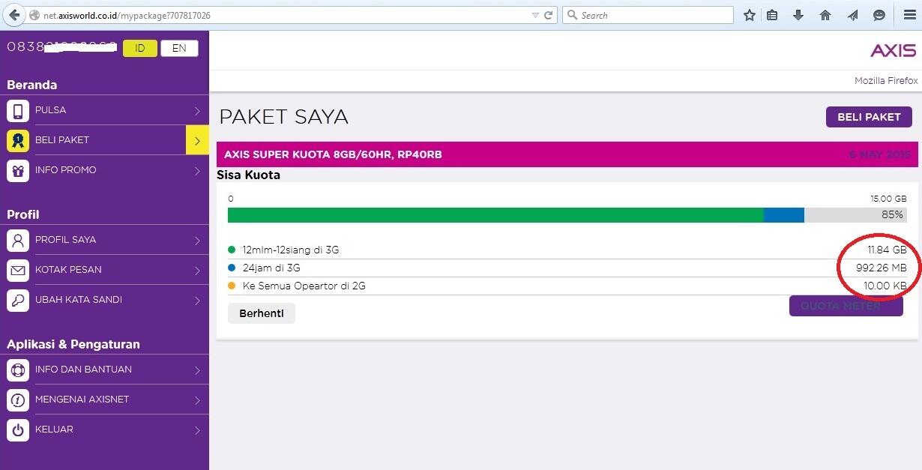Image resolution: width=922 pixels, height=470 pixels.
Task: Click the Kotak Pesan envelope icon
Action: point(18,270)
